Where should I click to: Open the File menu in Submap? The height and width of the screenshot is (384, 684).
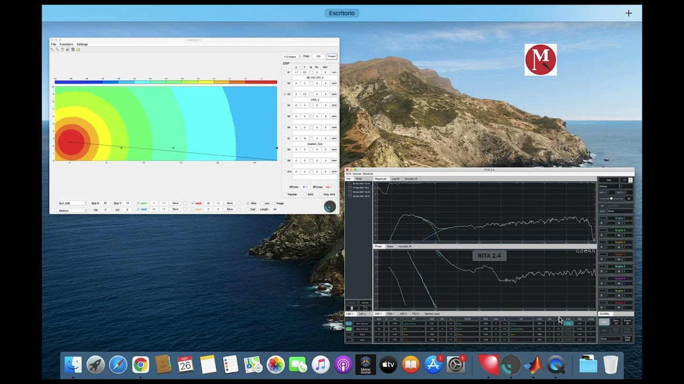(53, 44)
